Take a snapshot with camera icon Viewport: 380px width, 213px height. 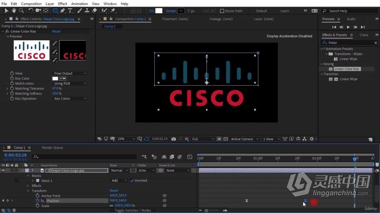coord(173,139)
